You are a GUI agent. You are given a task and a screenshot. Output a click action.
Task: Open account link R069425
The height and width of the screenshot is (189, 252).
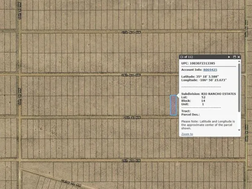[x=210, y=70]
